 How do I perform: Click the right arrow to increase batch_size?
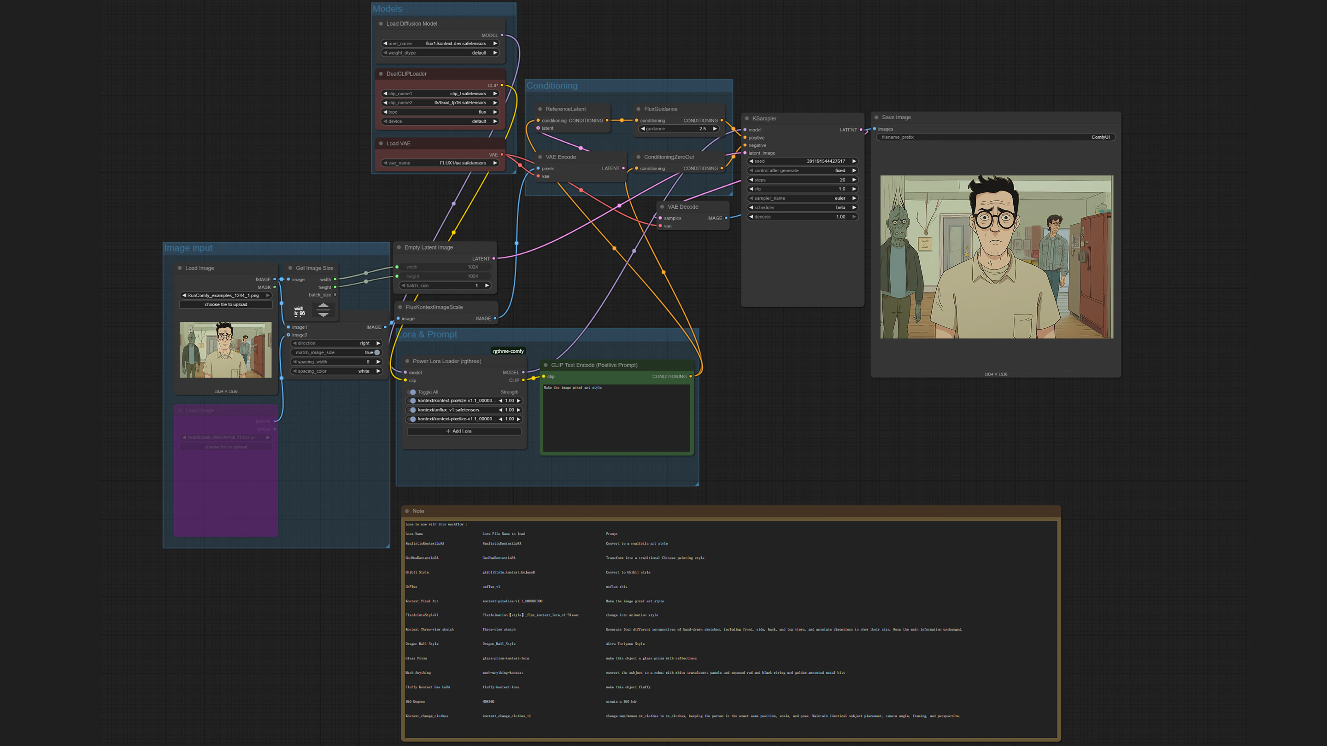pyautogui.click(x=487, y=286)
